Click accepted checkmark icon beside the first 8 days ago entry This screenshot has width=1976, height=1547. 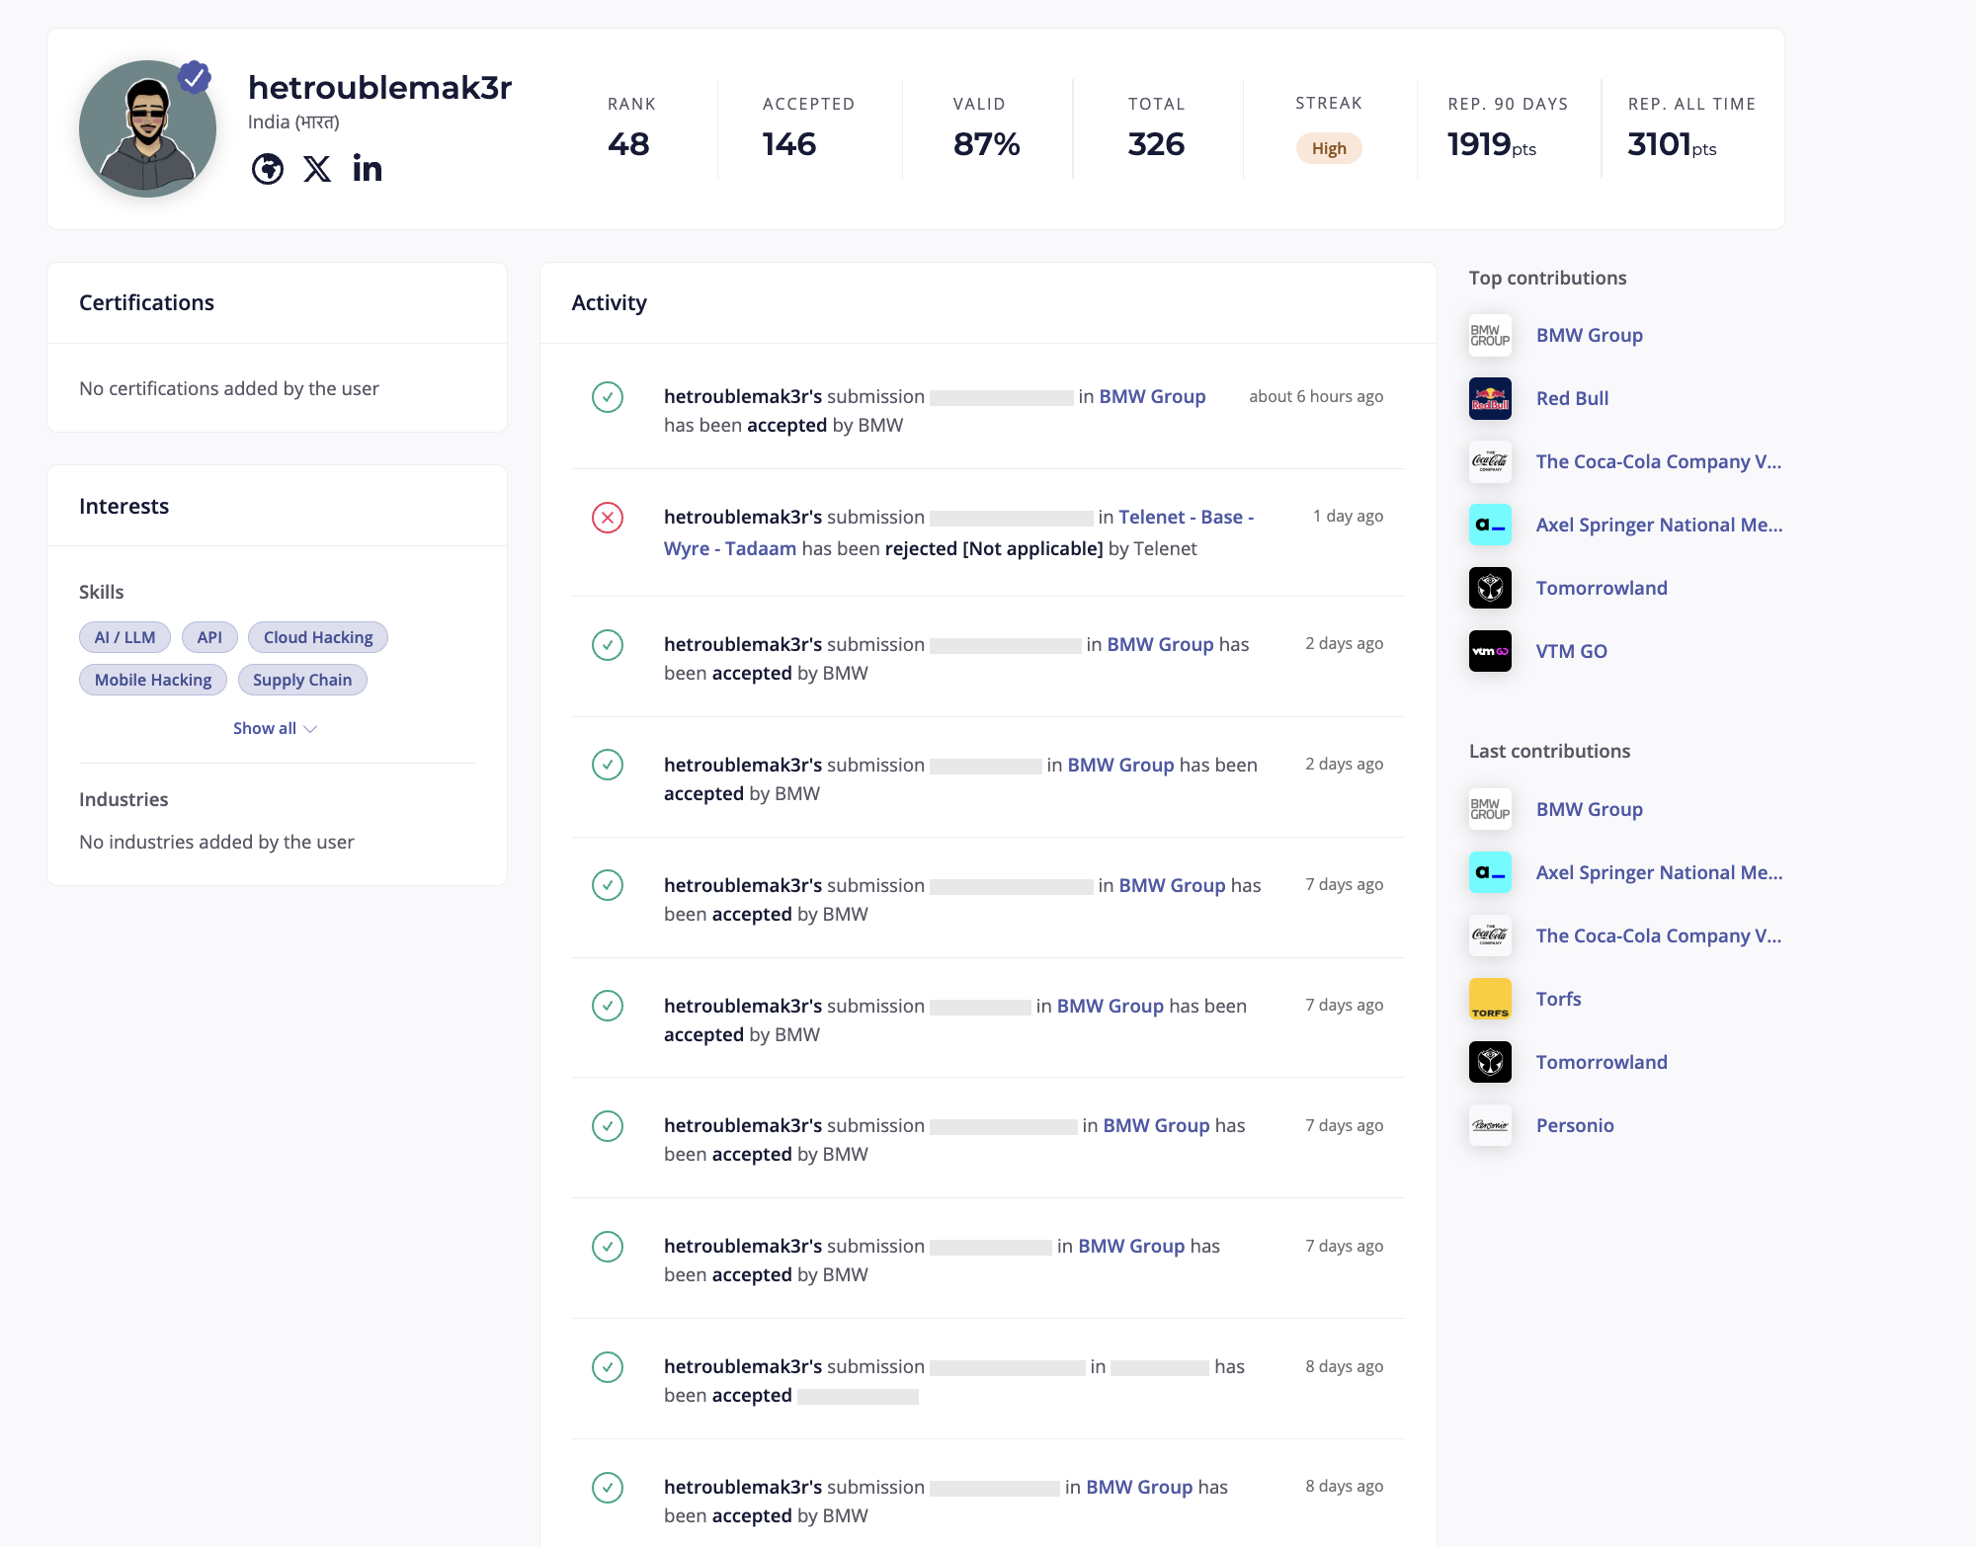coord(608,1367)
